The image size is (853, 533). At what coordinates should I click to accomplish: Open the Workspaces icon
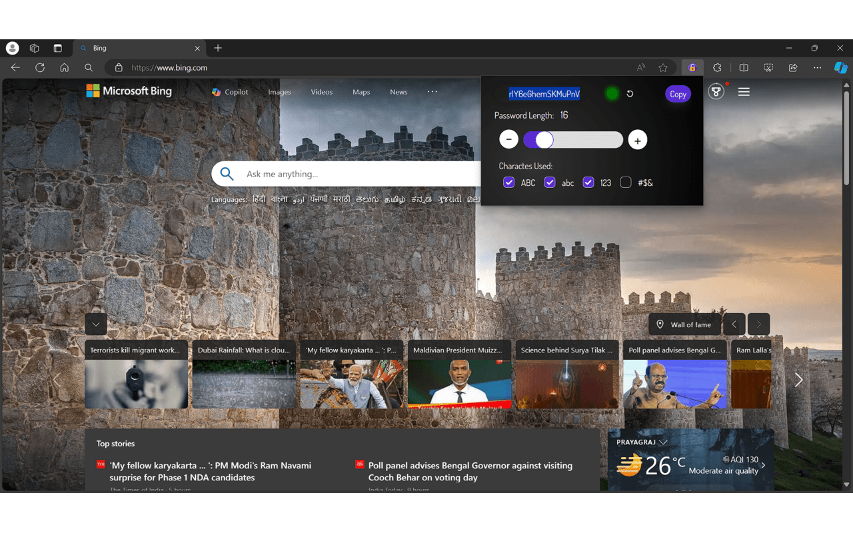coord(35,48)
